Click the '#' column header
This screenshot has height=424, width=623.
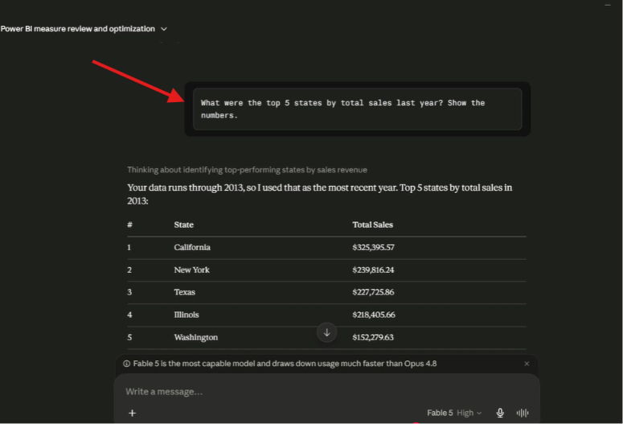[129, 224]
